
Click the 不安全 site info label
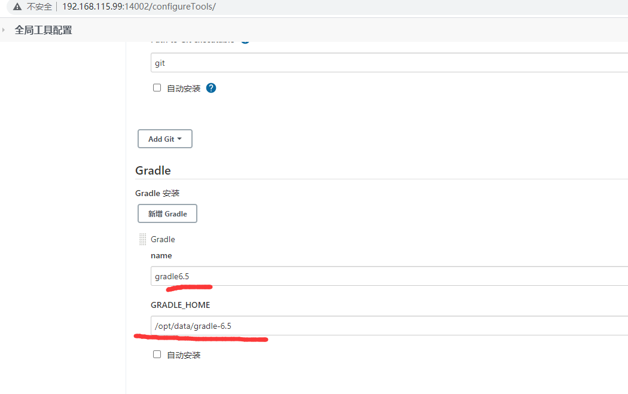(x=39, y=7)
